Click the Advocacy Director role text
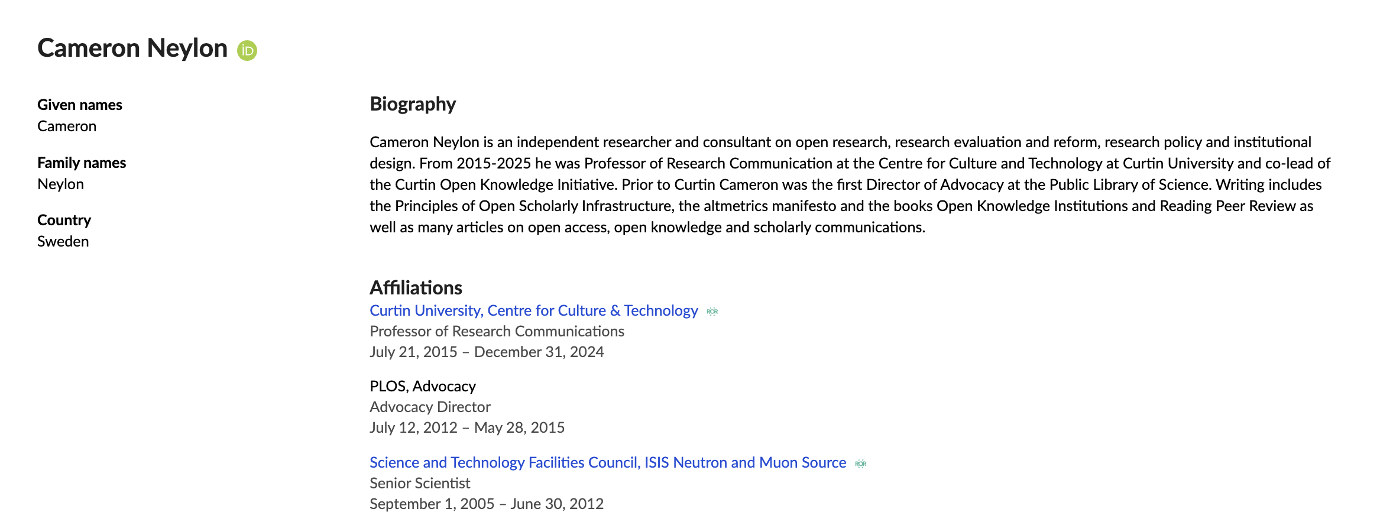This screenshot has width=1393, height=525. point(430,407)
